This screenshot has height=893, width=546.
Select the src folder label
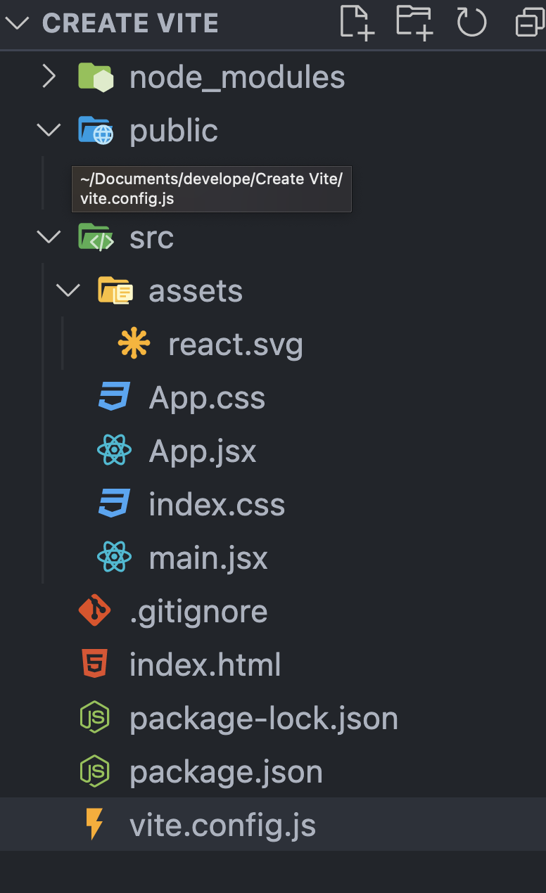151,238
